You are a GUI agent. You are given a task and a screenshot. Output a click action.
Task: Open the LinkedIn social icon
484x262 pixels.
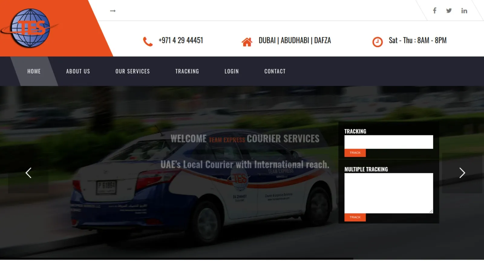click(x=464, y=11)
